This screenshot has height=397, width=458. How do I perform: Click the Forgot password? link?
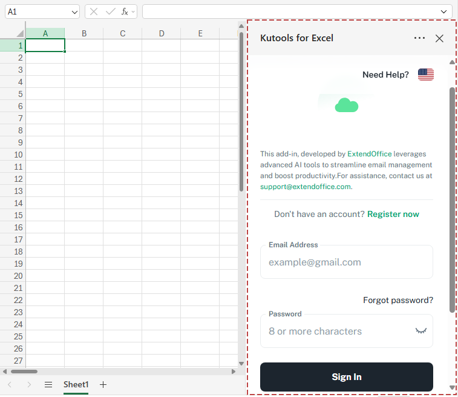(398, 300)
